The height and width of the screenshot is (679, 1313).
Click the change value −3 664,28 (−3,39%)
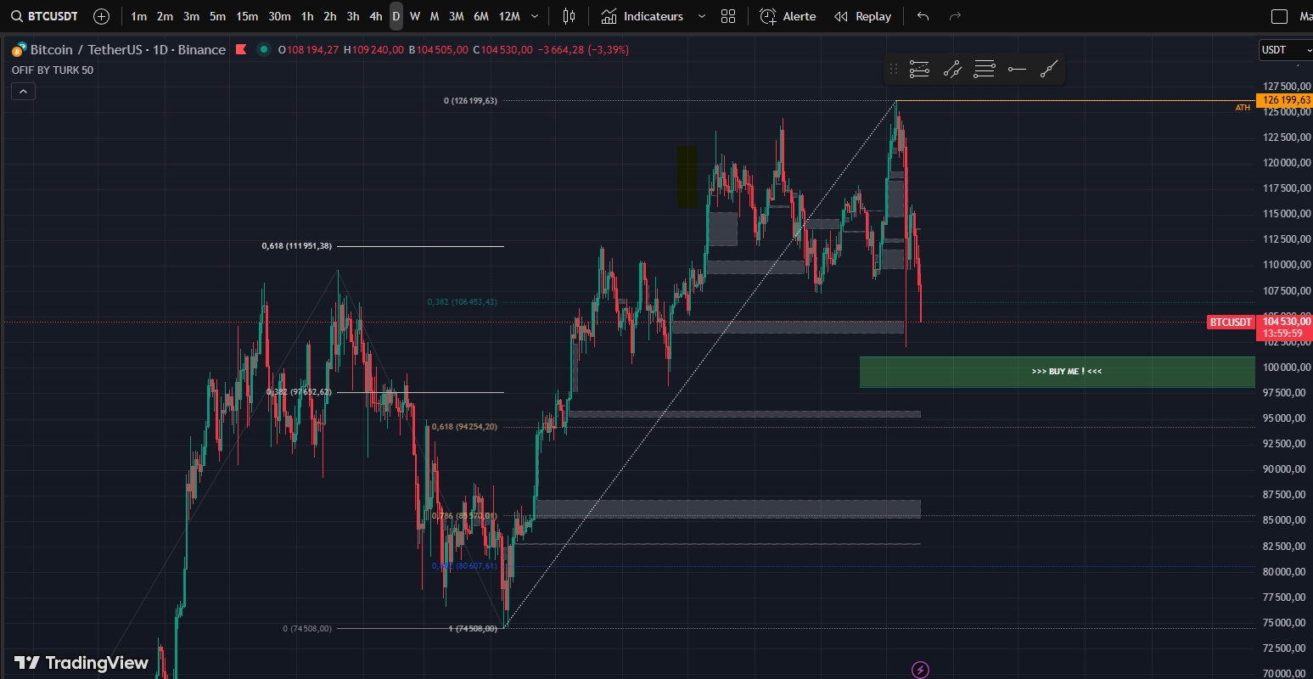coord(583,50)
